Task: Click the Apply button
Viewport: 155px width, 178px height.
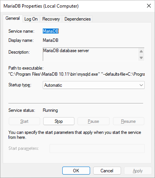Action: pyautogui.click(x=138, y=171)
